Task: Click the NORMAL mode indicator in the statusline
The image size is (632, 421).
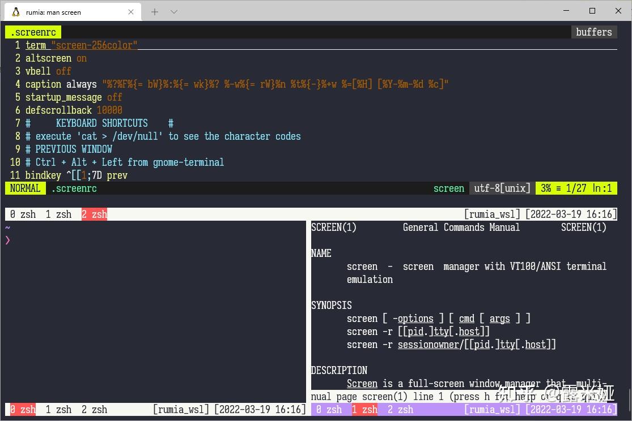Action: click(25, 188)
